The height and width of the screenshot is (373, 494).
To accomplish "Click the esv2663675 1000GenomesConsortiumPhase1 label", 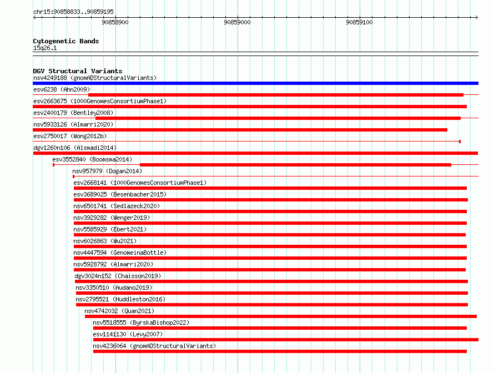I will pos(100,101).
